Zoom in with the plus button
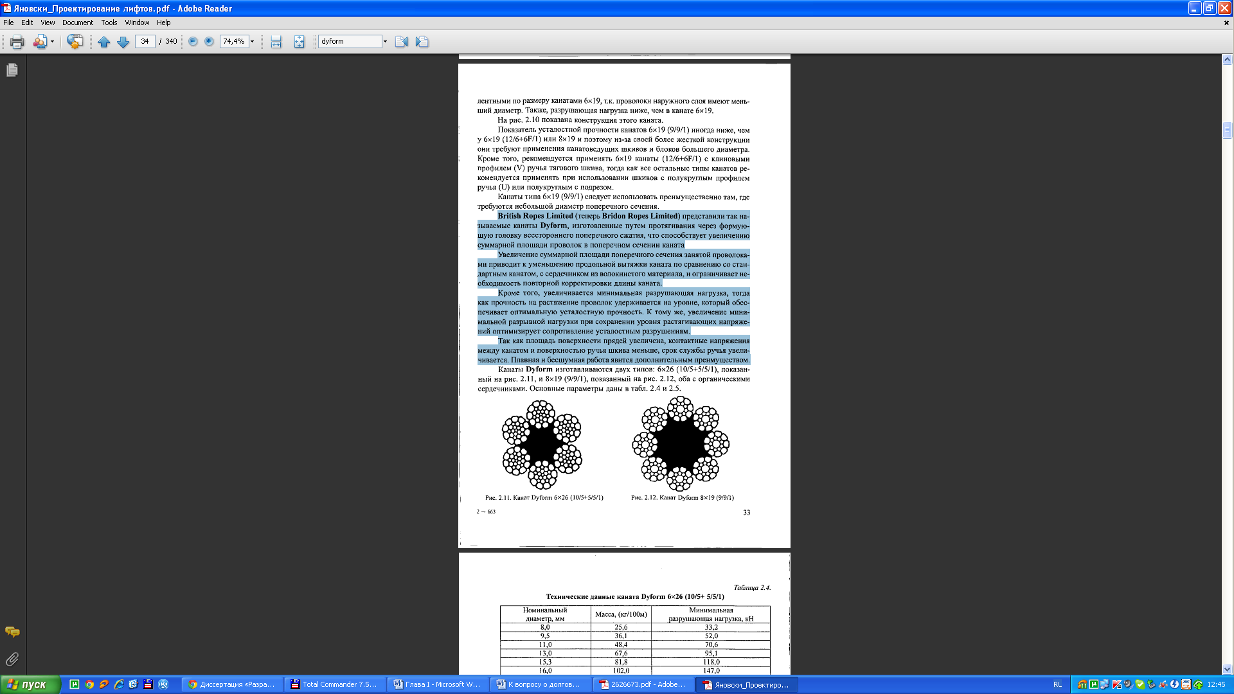Screen dimensions: 1234x694 click(209, 41)
